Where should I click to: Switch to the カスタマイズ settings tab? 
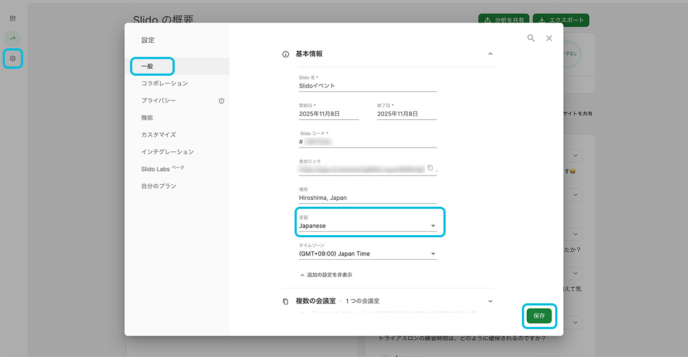pyautogui.click(x=159, y=135)
